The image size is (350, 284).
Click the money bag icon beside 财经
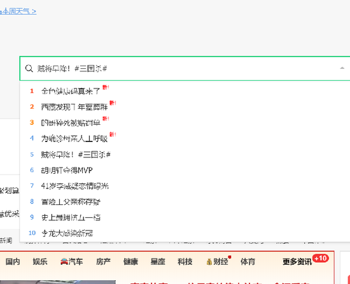(x=209, y=262)
